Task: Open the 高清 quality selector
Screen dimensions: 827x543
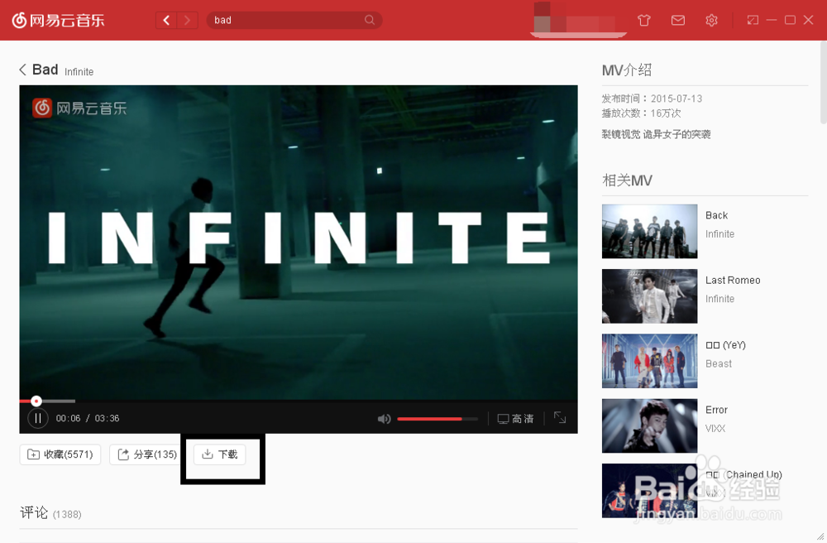Action: [x=515, y=419]
